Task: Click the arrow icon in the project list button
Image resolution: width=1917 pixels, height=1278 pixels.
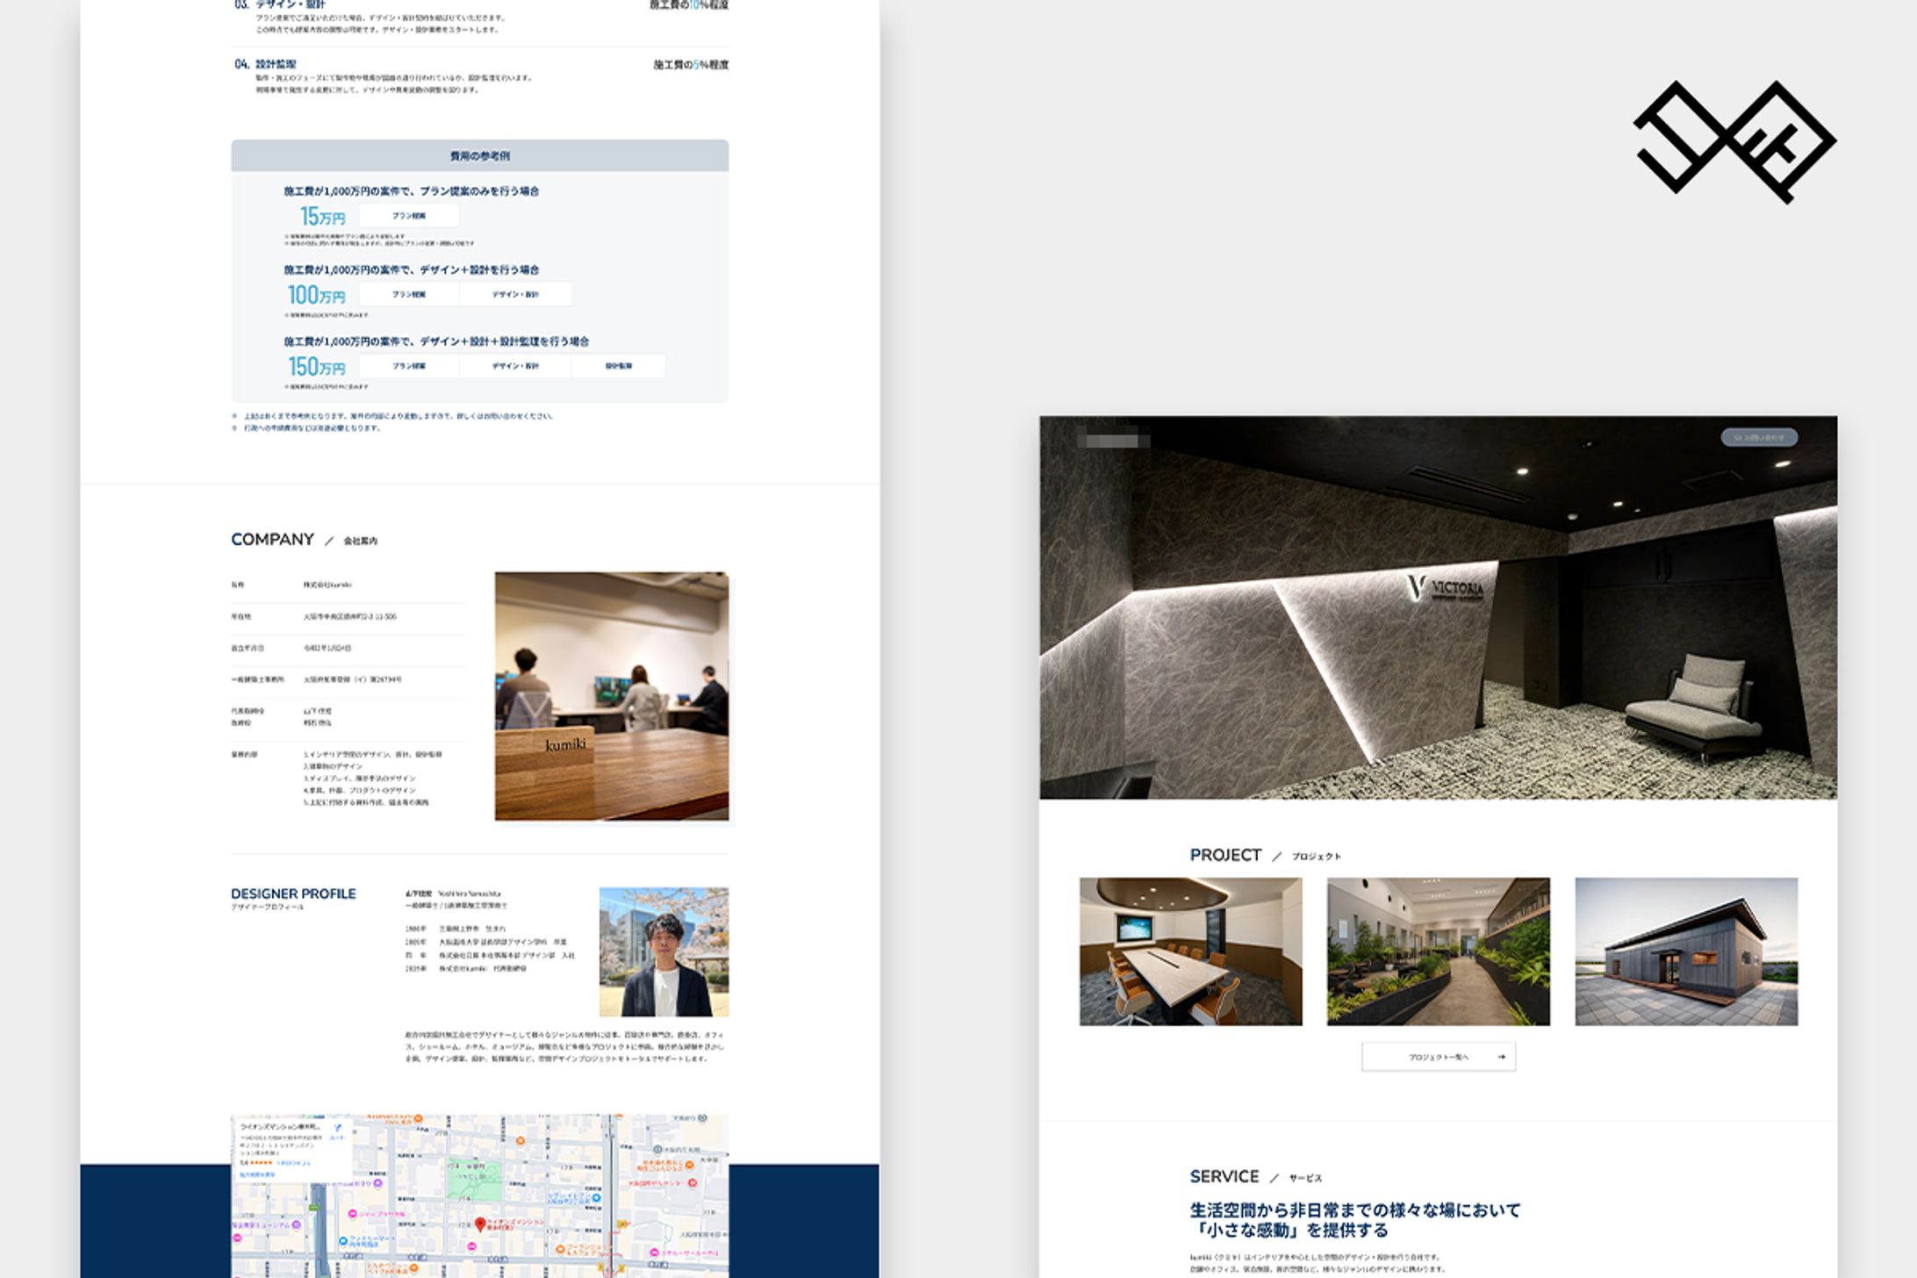Action: pyautogui.click(x=1503, y=1057)
